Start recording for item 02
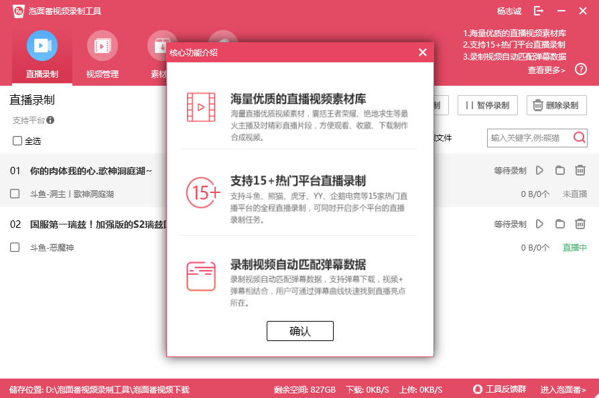 coord(539,224)
